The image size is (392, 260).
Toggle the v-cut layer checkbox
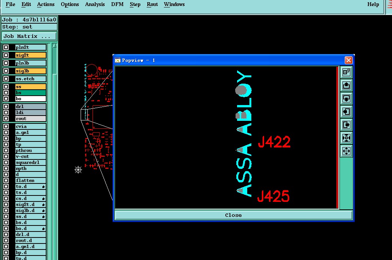(6, 156)
